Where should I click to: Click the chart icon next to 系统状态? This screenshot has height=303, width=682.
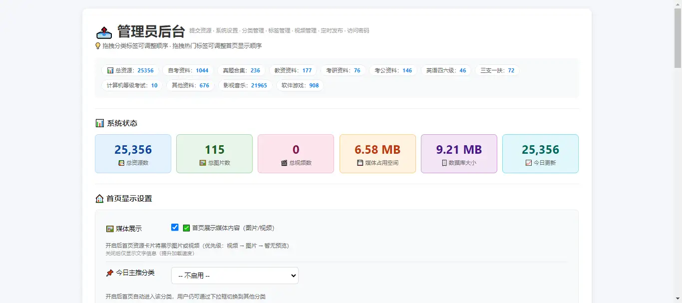(x=100, y=123)
